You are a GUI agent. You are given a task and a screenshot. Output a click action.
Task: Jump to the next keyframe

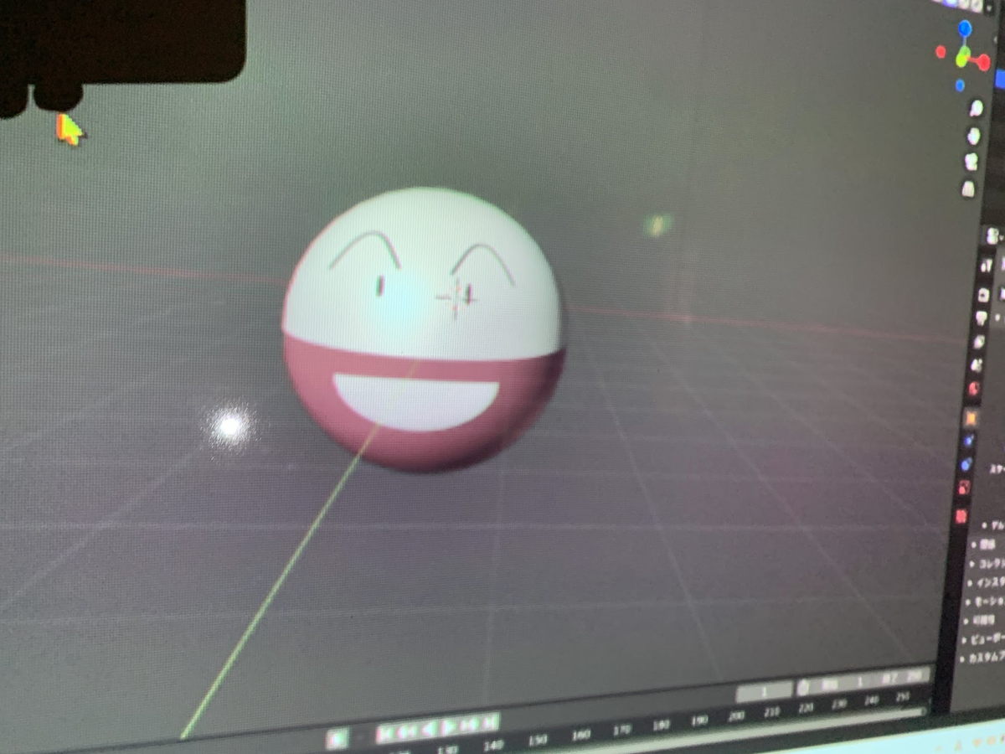pos(469,723)
